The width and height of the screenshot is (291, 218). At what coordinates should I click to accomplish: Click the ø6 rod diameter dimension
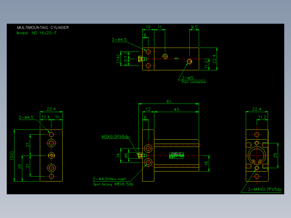coord(126,155)
